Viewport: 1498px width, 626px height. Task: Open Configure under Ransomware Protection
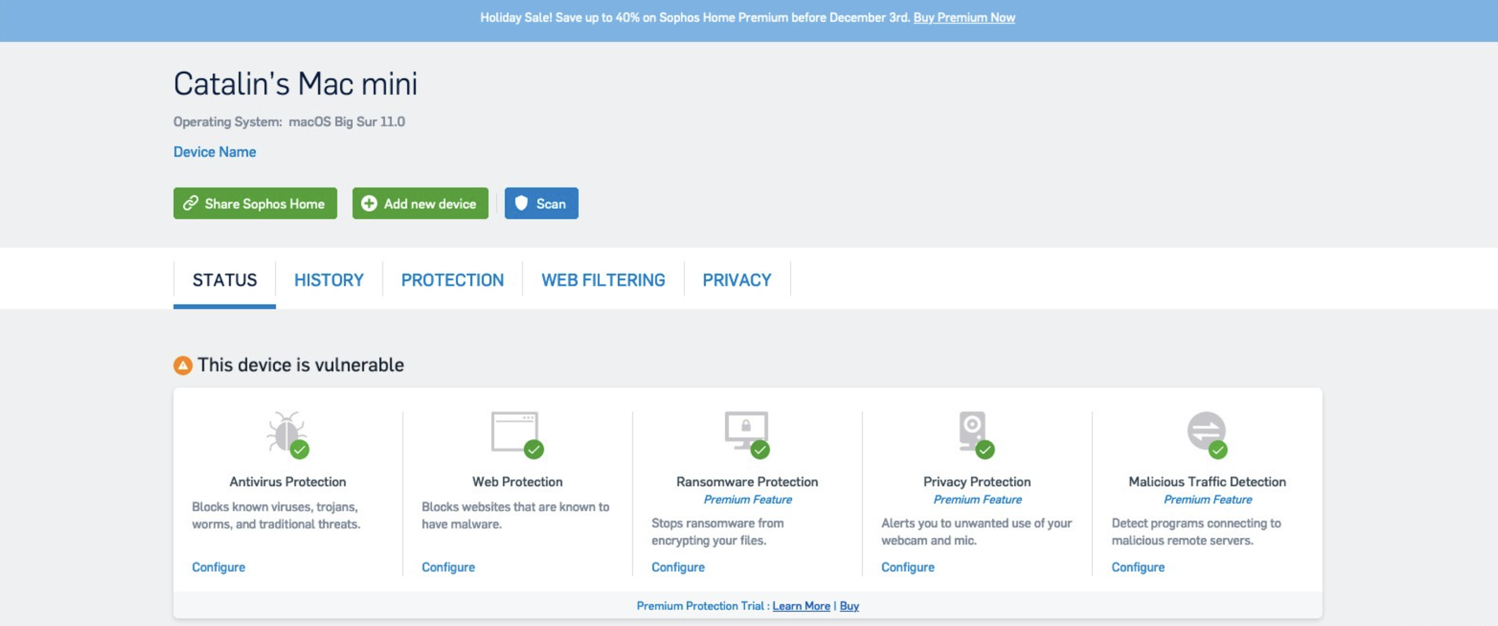(x=678, y=567)
